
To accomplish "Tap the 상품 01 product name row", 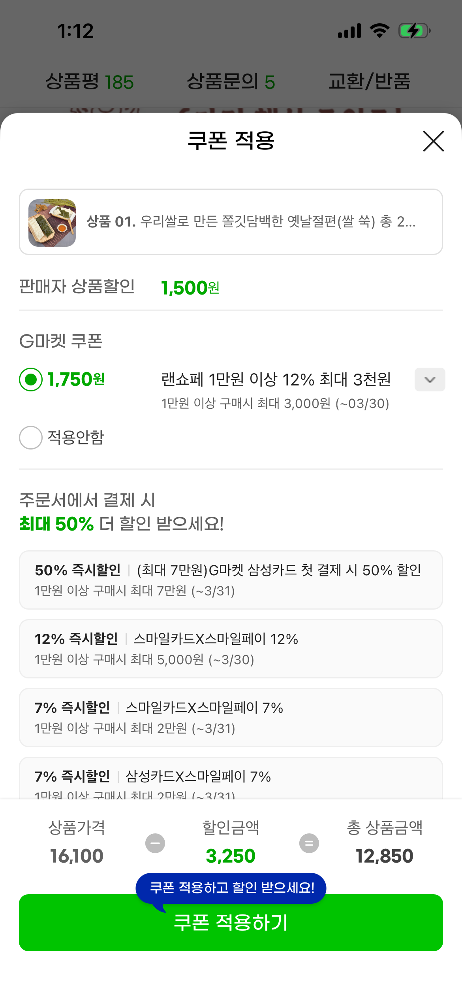I will click(x=251, y=222).
